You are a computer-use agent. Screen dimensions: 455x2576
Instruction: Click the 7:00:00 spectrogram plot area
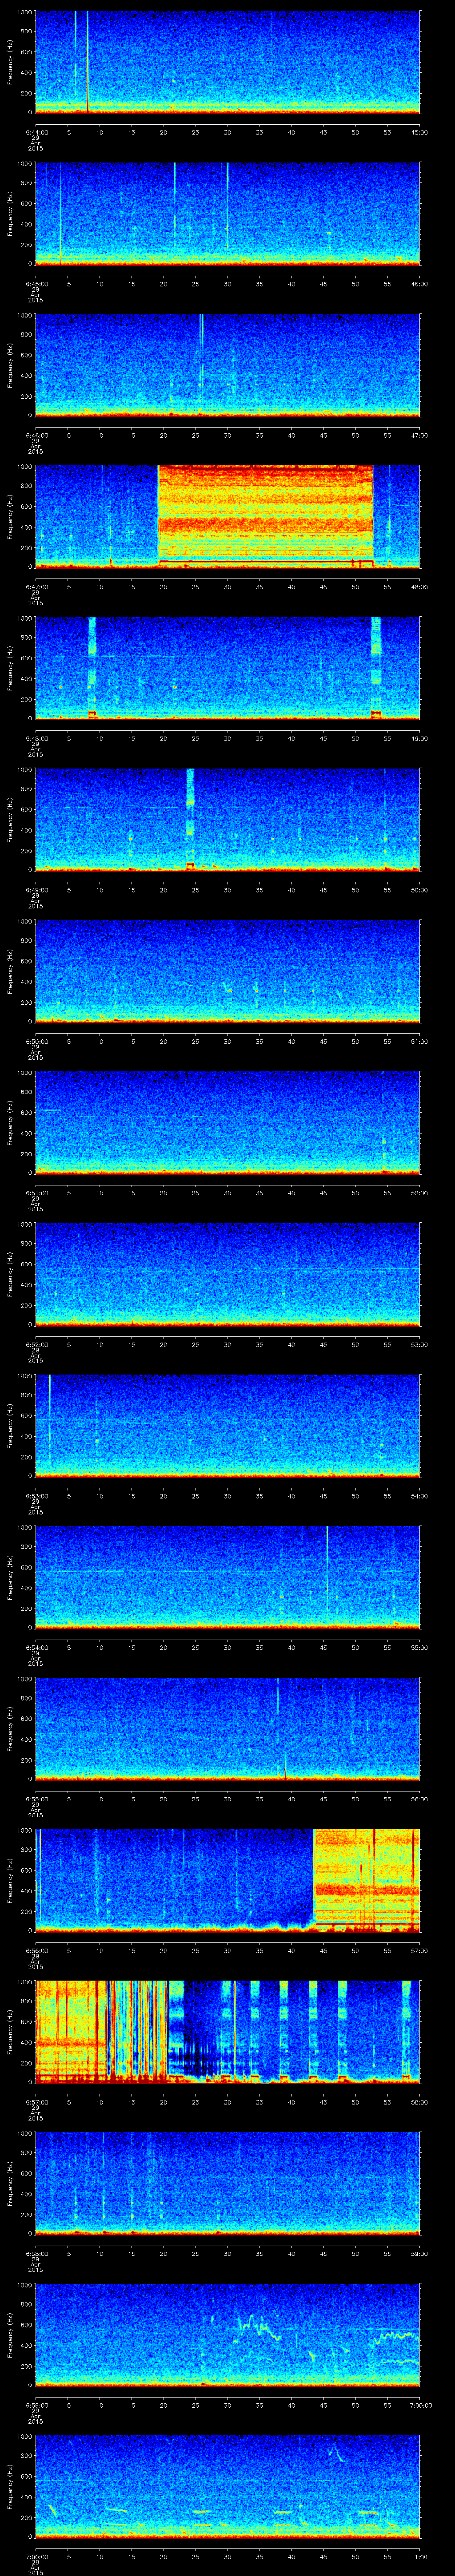pyautogui.click(x=228, y=2486)
